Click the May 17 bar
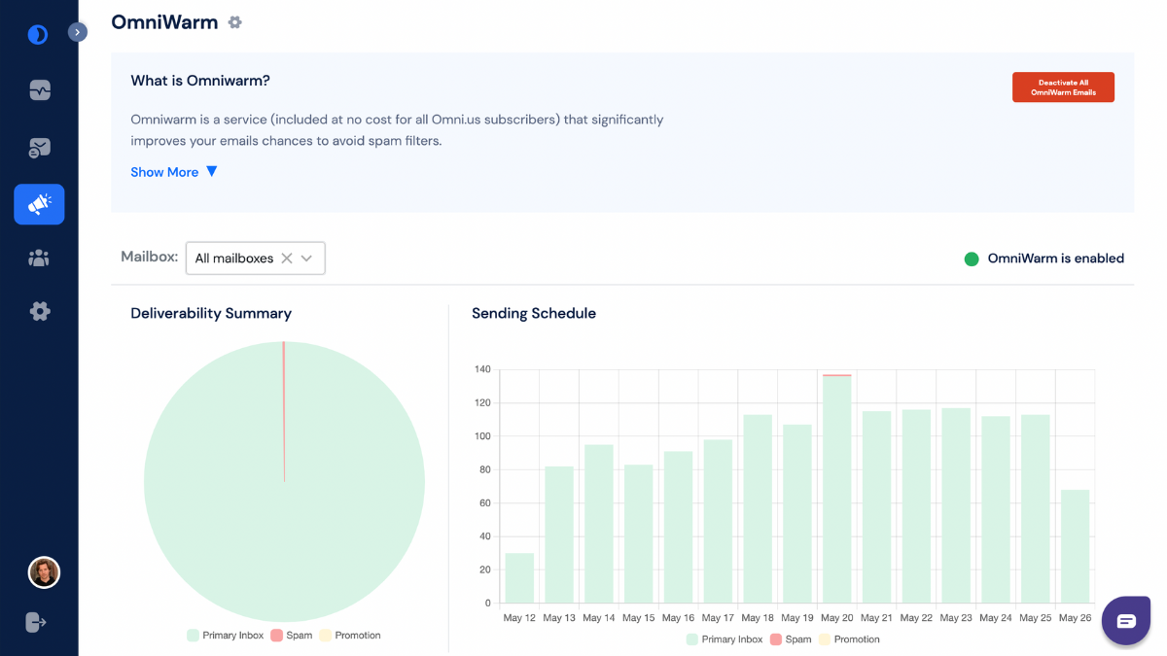The height and width of the screenshot is (656, 1167). [718, 522]
